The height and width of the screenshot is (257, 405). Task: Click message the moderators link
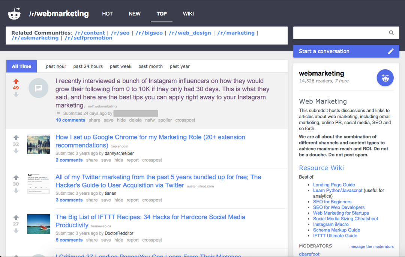pyautogui.click(x=371, y=246)
